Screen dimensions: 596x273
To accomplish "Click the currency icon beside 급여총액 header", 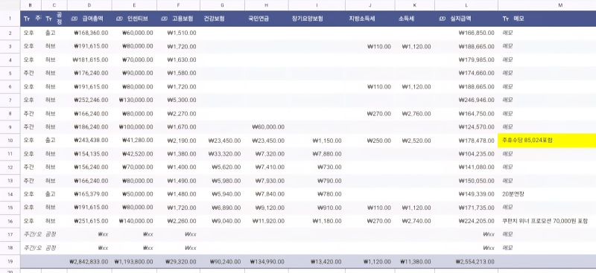I will point(74,19).
